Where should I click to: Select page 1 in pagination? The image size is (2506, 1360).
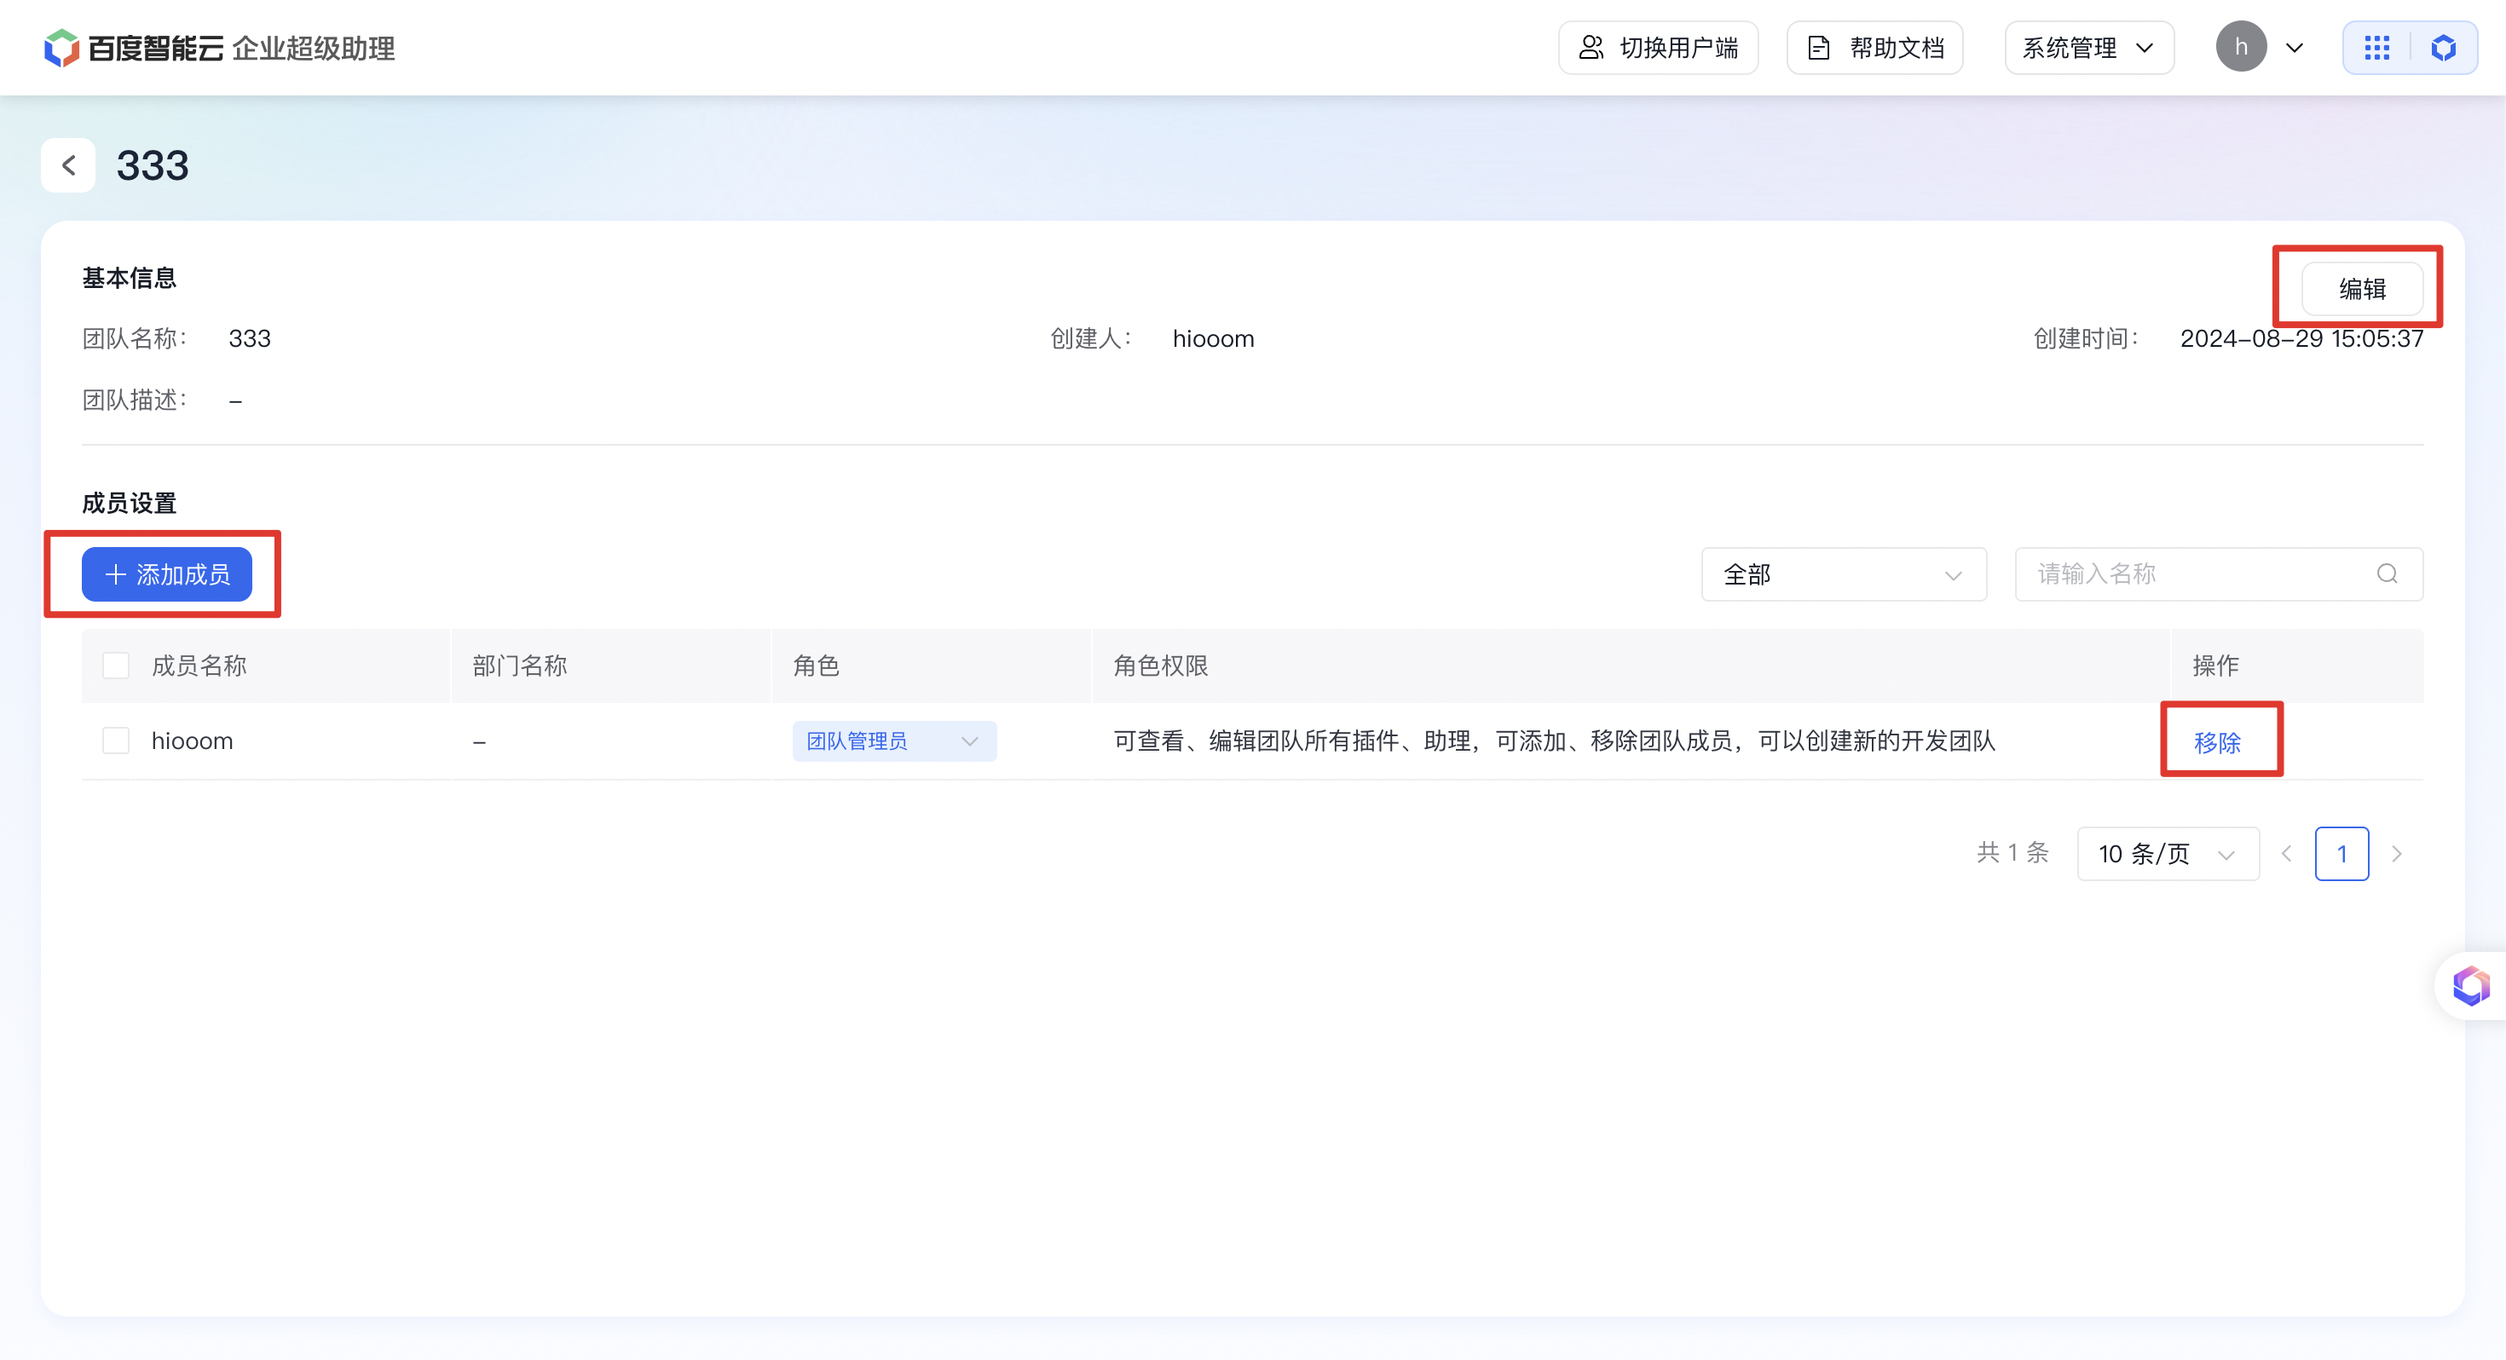2341,853
